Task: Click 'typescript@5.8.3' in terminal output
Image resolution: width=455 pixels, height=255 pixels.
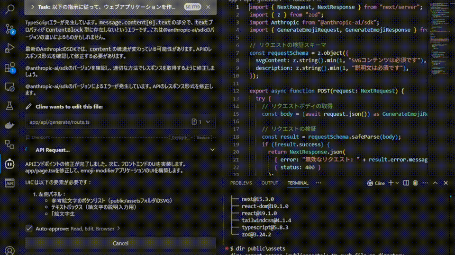Action: (x=265, y=227)
